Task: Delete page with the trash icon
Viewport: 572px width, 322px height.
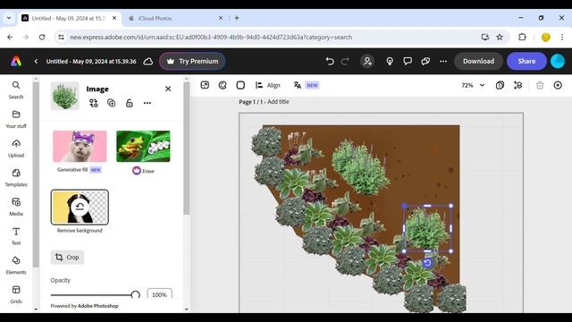Action: [540, 85]
